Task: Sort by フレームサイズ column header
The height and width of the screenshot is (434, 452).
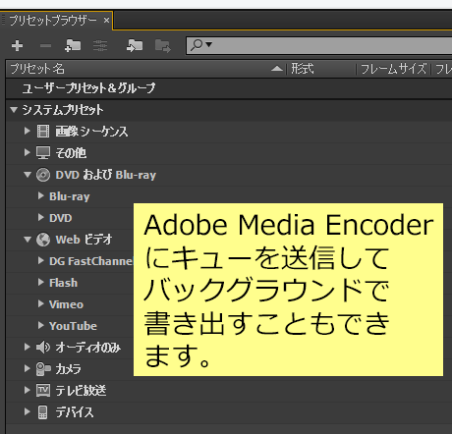Action: [393, 69]
